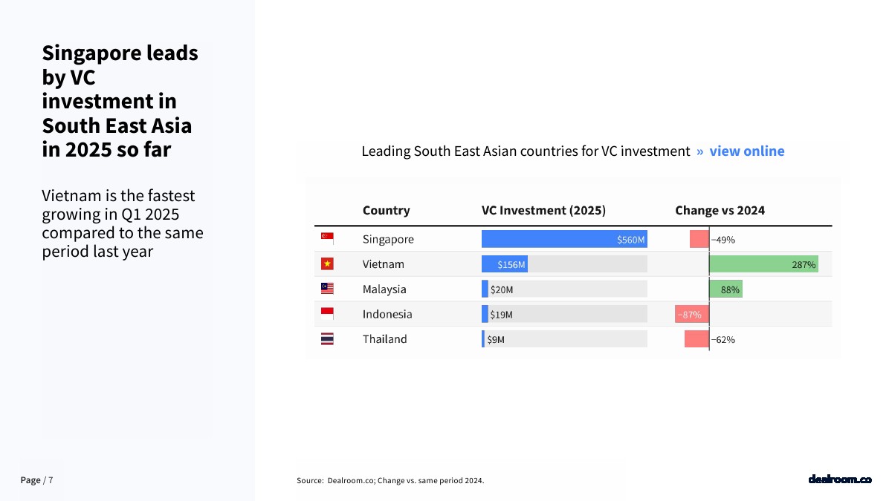Screen dimensions: 892x501
Task: Click the Malaysia flag icon
Action: tap(327, 289)
